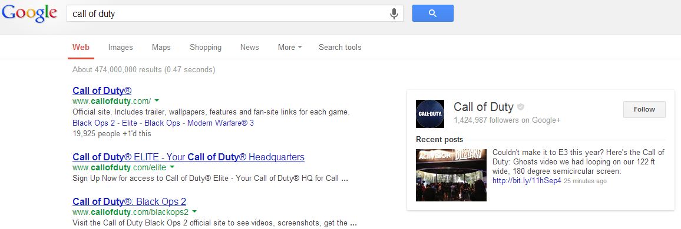Activate voice search microphone icon
681x229 pixels.
click(394, 14)
